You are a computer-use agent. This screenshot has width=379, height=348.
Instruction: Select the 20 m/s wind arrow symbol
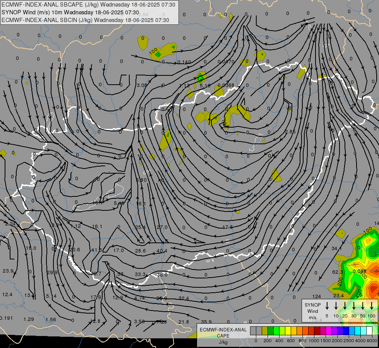(345, 305)
